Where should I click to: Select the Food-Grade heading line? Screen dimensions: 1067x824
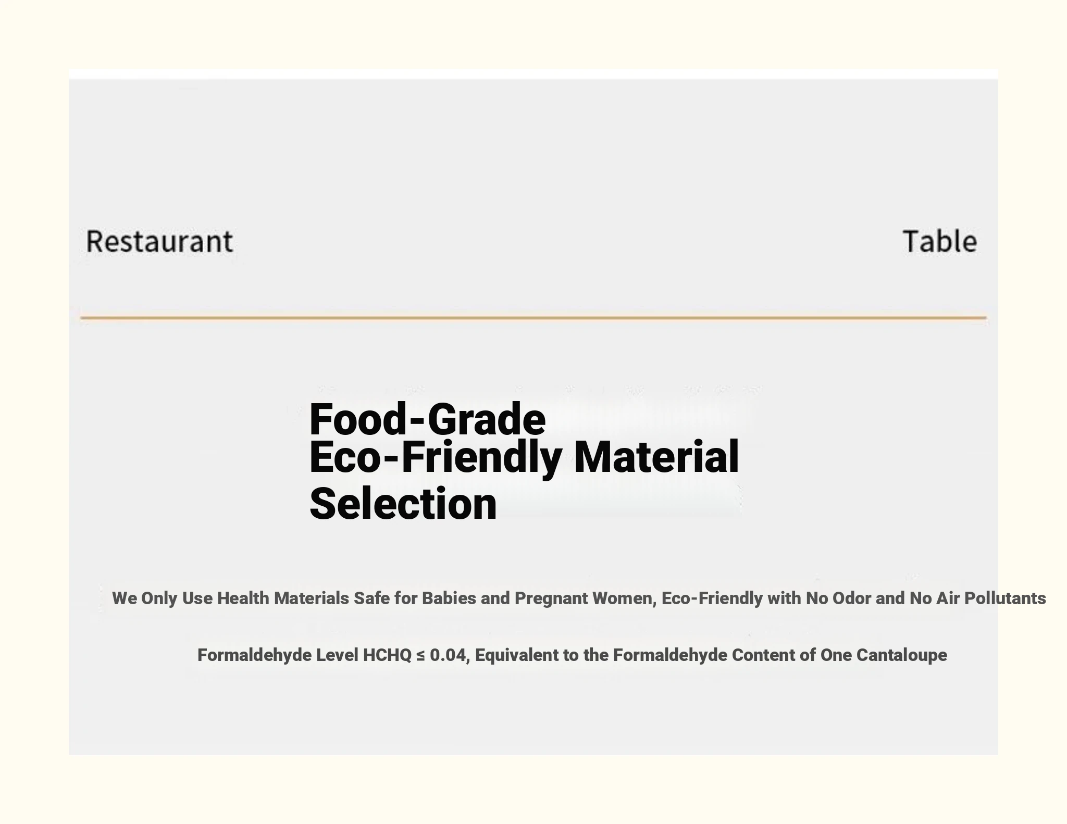(x=427, y=419)
